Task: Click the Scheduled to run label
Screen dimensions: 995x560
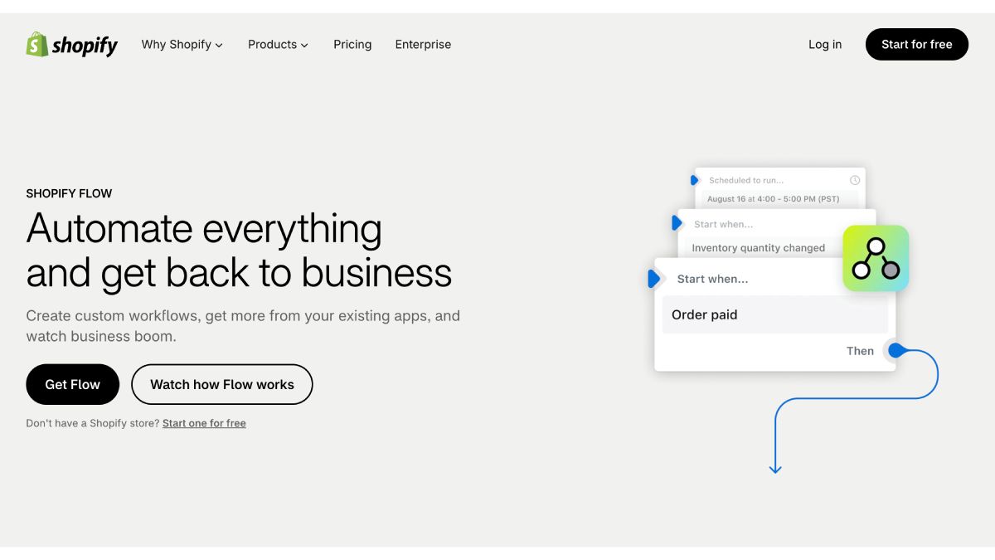Action: 746,180
